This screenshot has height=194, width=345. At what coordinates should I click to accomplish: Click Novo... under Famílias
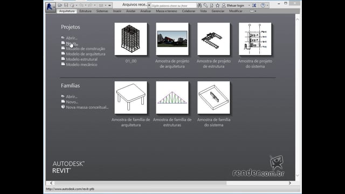coord(72,102)
